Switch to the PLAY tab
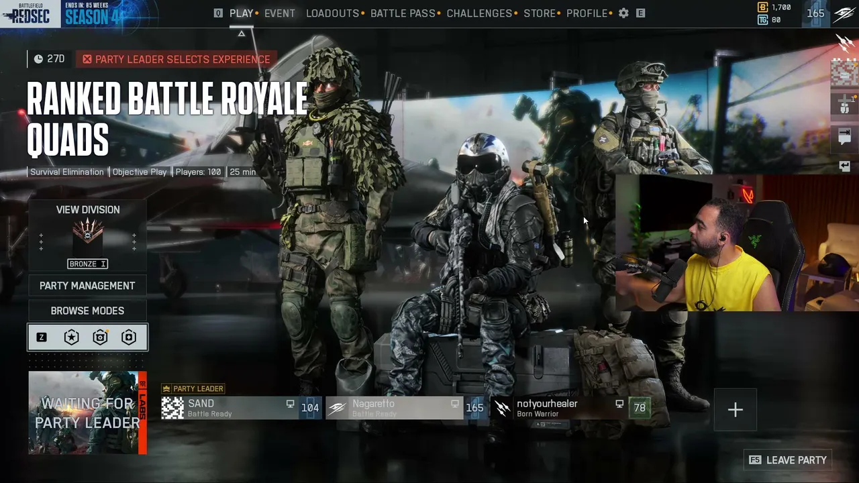The width and height of the screenshot is (859, 483). click(242, 13)
